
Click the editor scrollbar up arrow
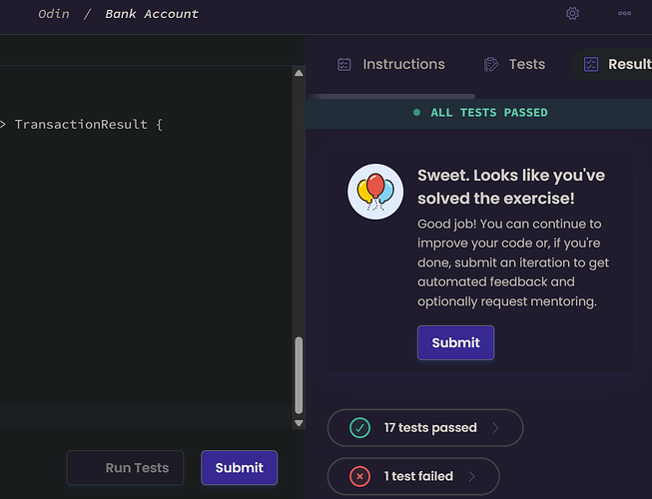tap(299, 73)
